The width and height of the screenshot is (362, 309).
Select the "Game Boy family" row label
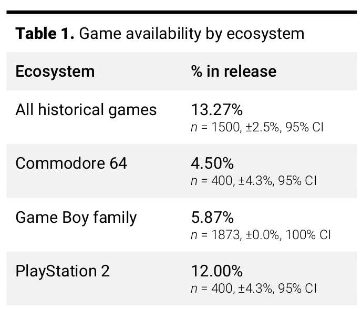pos(76,217)
